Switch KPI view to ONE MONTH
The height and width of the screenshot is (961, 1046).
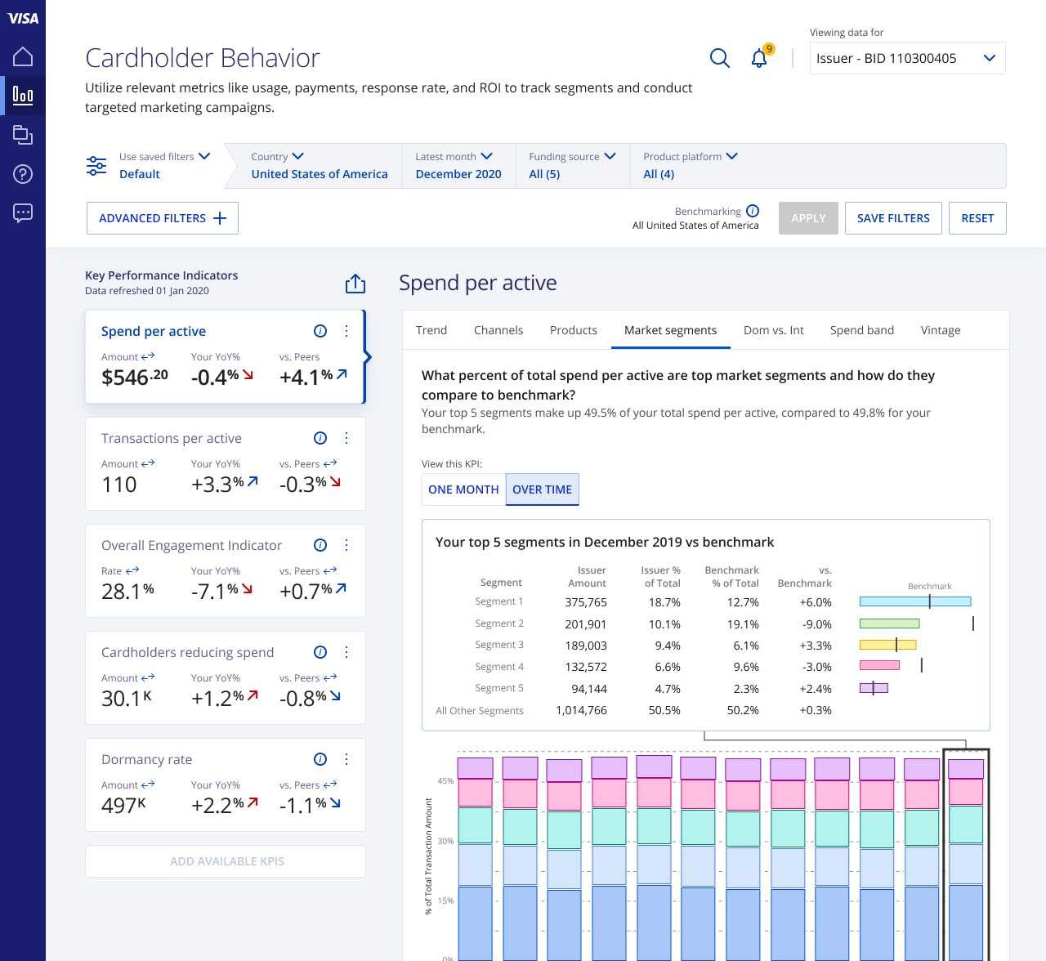tap(463, 489)
